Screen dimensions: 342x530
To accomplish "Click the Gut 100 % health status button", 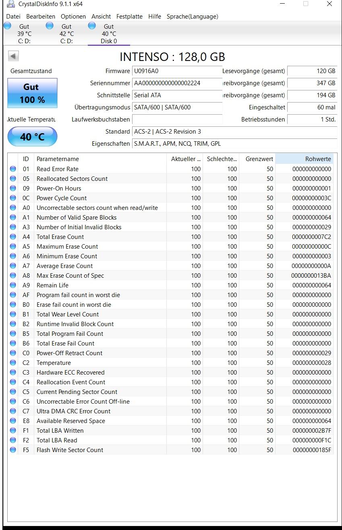I will [x=32, y=93].
